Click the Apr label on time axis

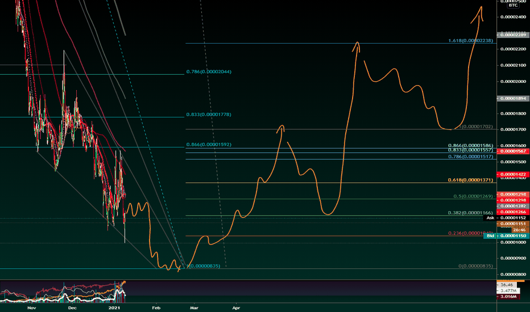[x=236, y=308]
